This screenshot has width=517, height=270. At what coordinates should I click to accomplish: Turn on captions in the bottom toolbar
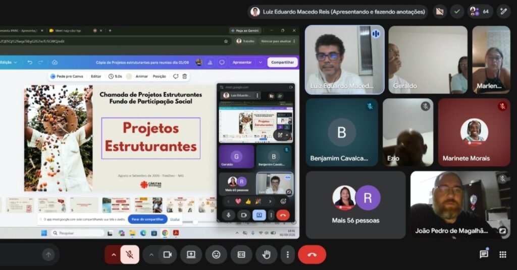(x=241, y=254)
